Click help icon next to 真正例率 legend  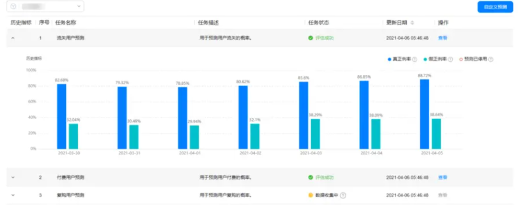[x=414, y=59]
